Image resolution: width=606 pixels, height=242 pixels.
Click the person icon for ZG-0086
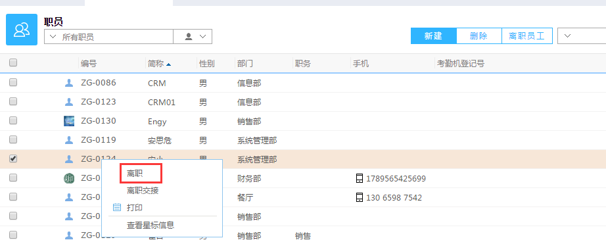pyautogui.click(x=69, y=83)
